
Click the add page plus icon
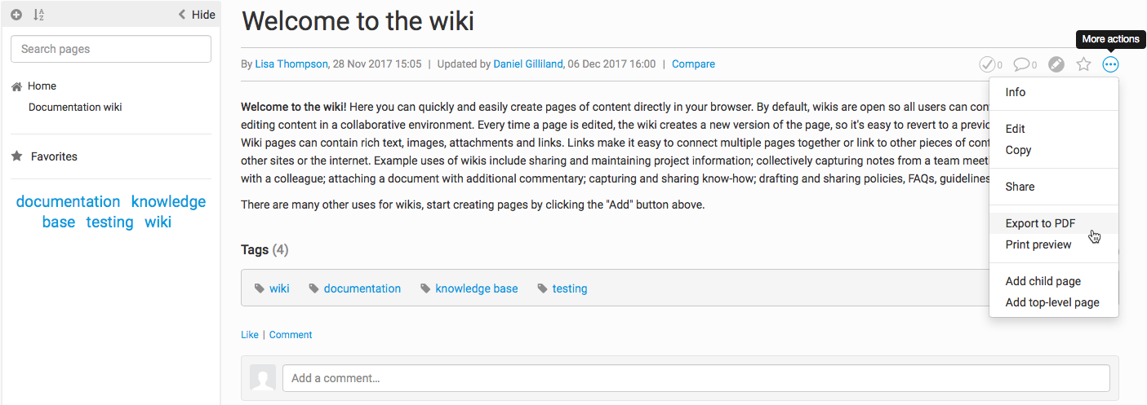tap(16, 15)
